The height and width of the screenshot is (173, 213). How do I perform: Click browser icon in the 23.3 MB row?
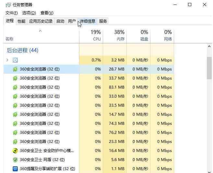click(x=15, y=142)
